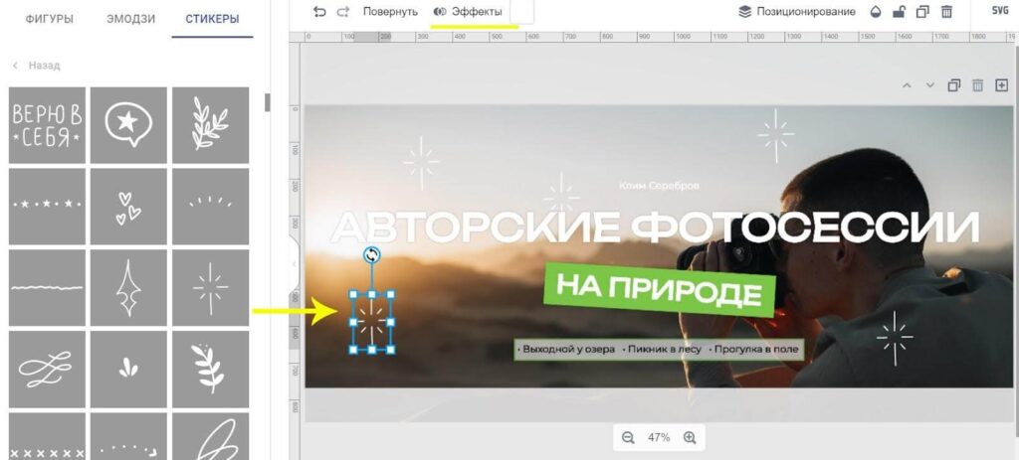
Task: Toggle the lock icon in toolbar
Action: 899,12
